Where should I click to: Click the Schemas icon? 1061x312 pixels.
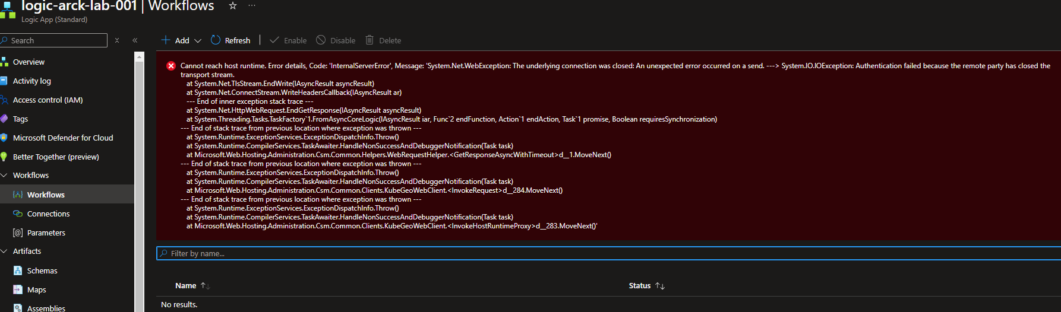[18, 270]
